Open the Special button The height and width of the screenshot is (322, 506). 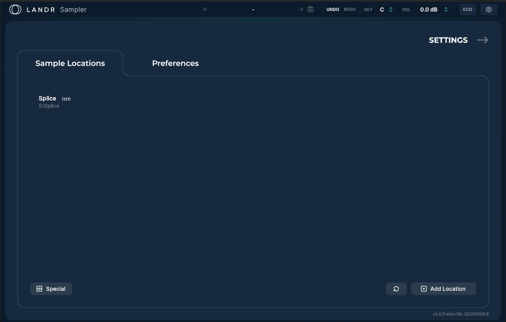tap(51, 289)
